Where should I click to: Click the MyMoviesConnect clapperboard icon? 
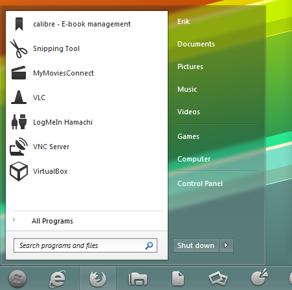click(19, 73)
